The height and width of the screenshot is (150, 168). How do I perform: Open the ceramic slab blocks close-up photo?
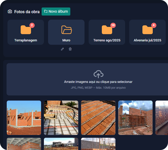click(98, 118)
